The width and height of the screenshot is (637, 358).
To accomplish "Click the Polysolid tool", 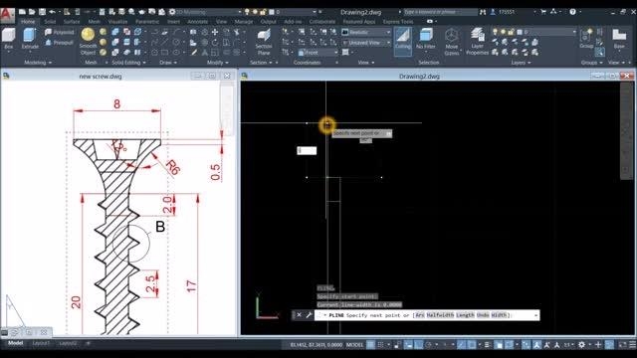I will pos(60,32).
